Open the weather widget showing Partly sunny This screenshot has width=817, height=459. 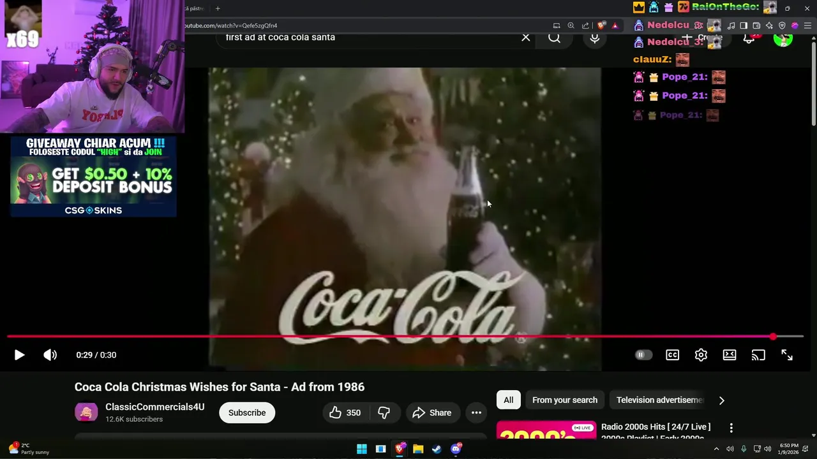tap(29, 449)
